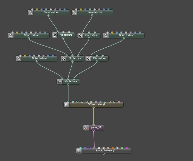
Task: Select top-row left Noise texture title
Action: tap(51, 12)
